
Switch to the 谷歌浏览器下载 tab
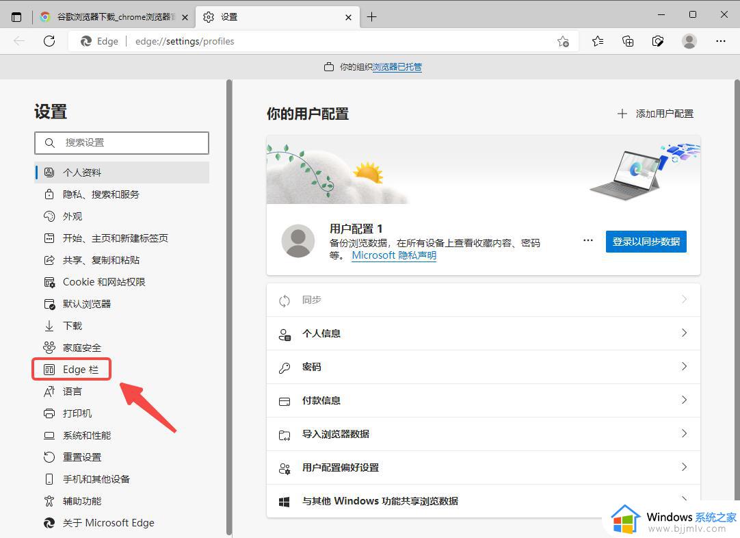point(114,17)
